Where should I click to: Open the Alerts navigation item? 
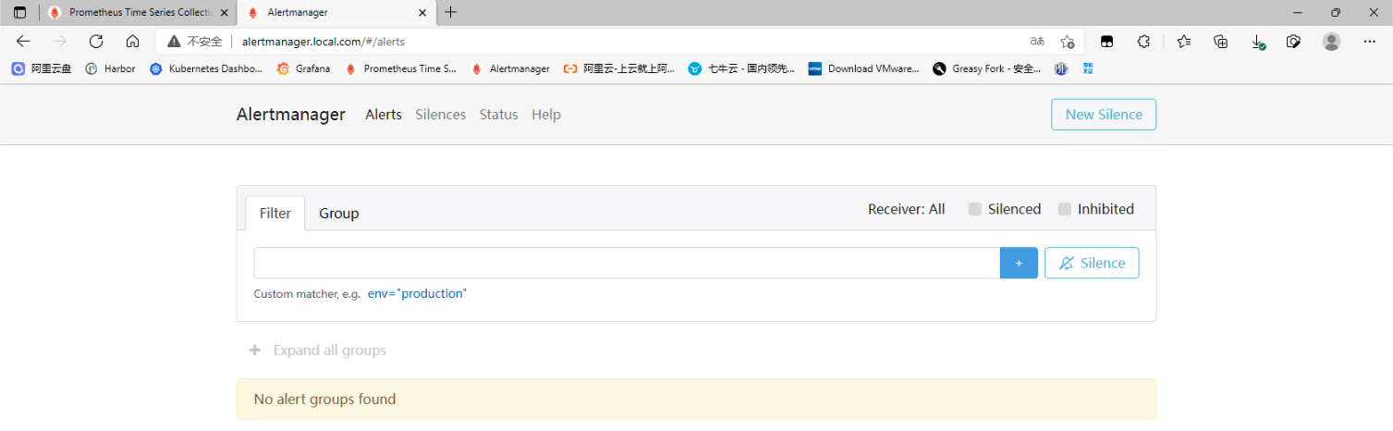click(x=384, y=115)
